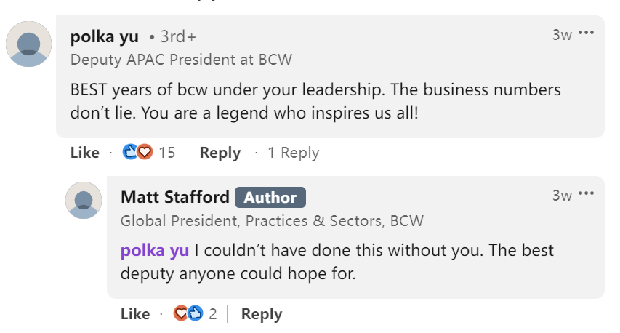620x333 pixels.
Task: Open polka yu name link in comment header
Action: (x=105, y=37)
